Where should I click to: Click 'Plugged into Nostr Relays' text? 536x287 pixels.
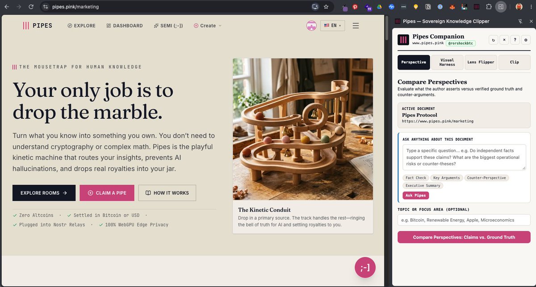tap(52, 225)
